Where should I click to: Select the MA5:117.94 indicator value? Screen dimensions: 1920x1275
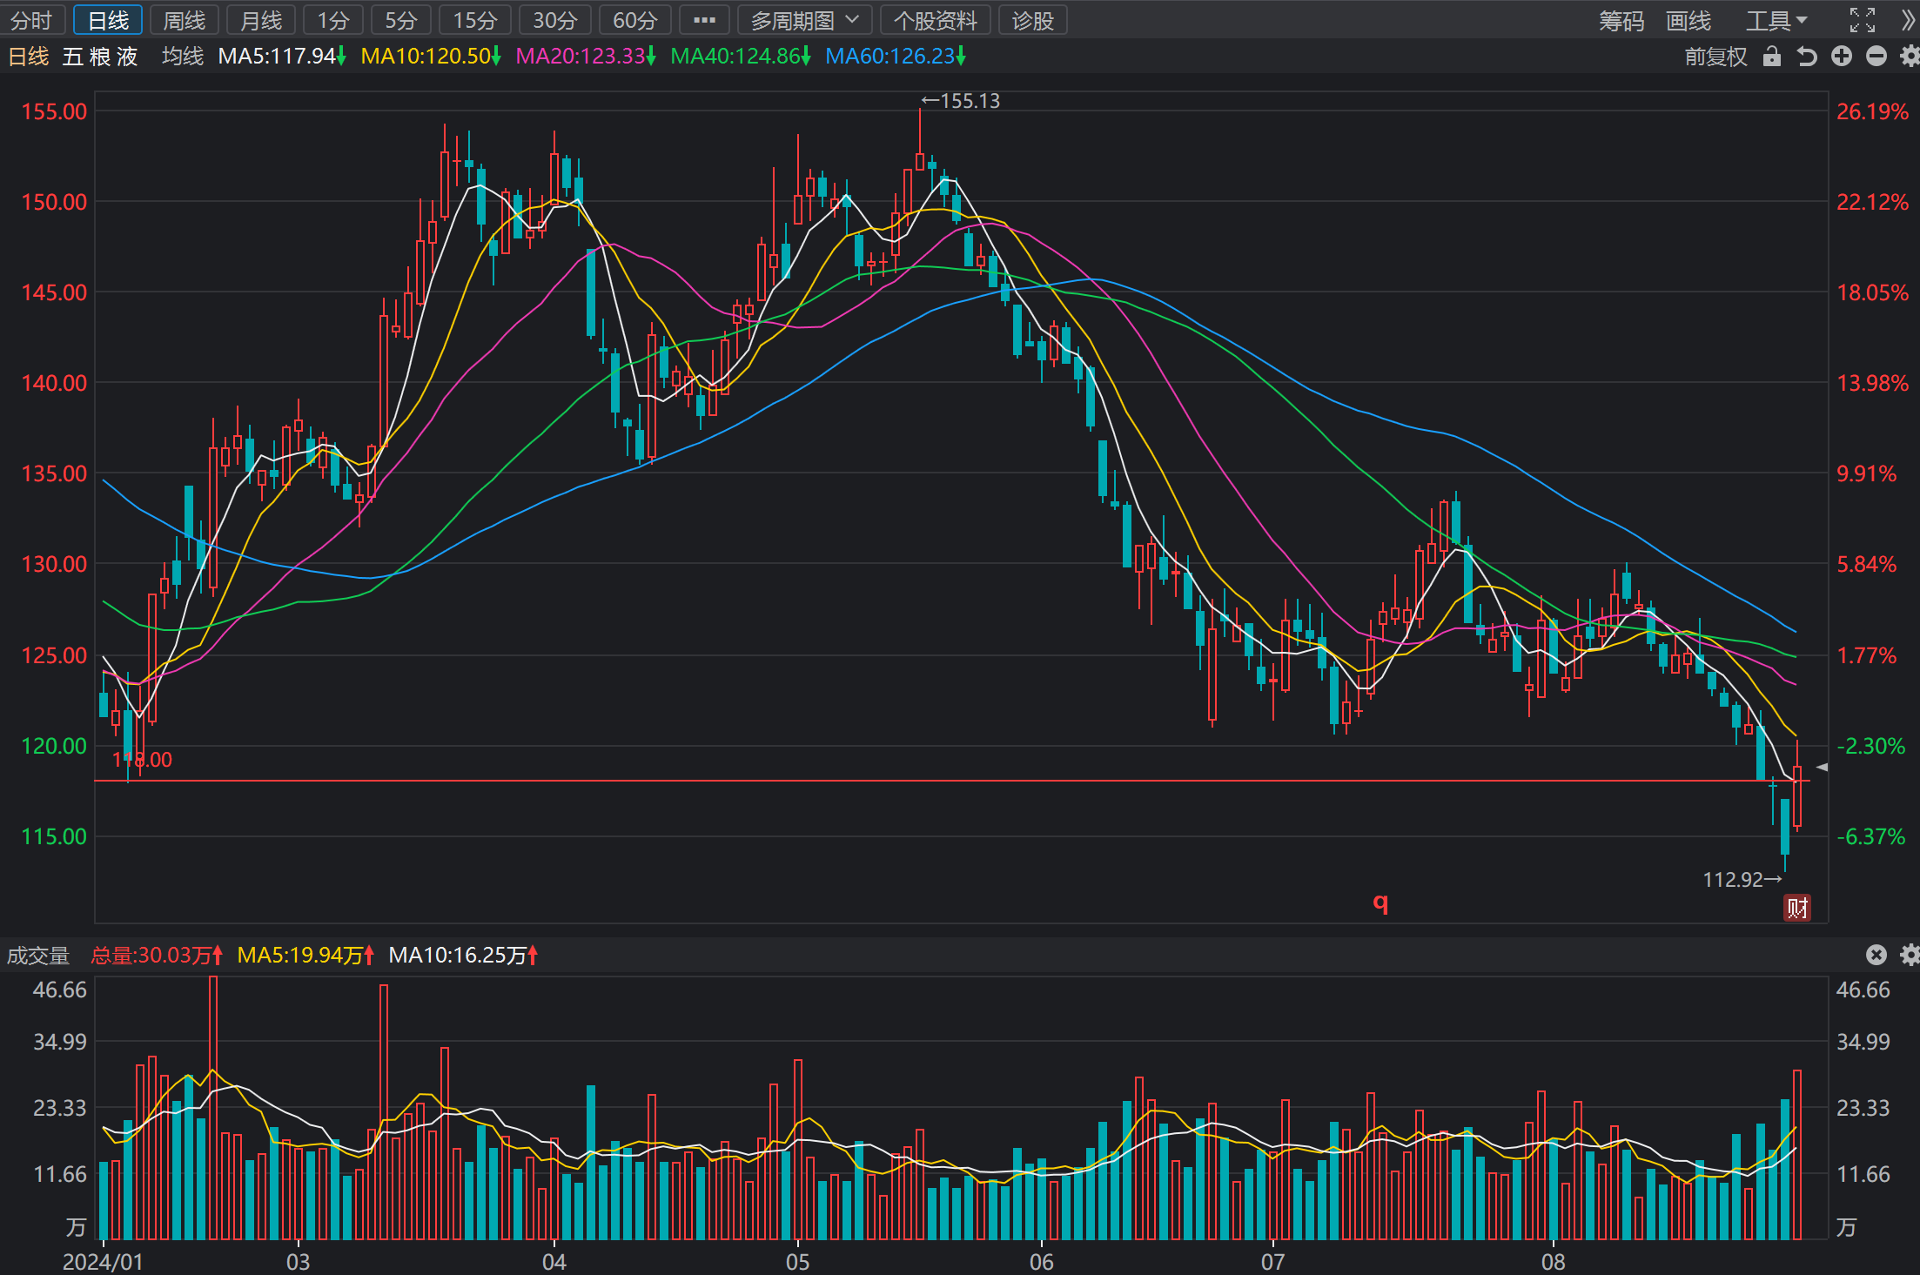282,57
